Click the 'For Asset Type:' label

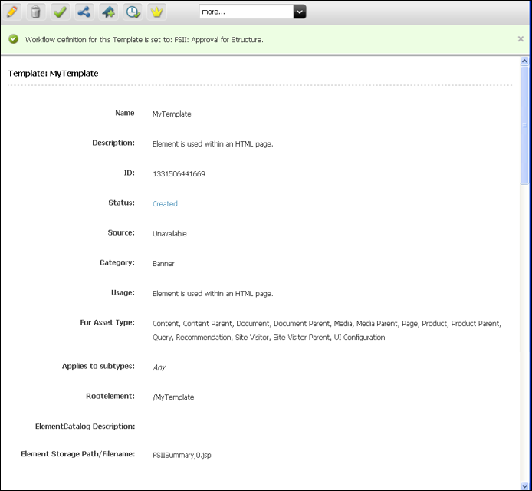[x=107, y=322]
